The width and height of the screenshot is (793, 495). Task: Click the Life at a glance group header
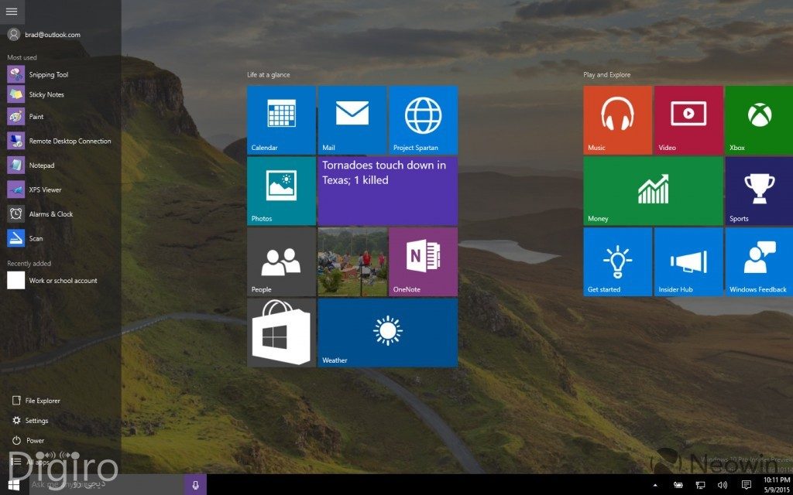269,75
